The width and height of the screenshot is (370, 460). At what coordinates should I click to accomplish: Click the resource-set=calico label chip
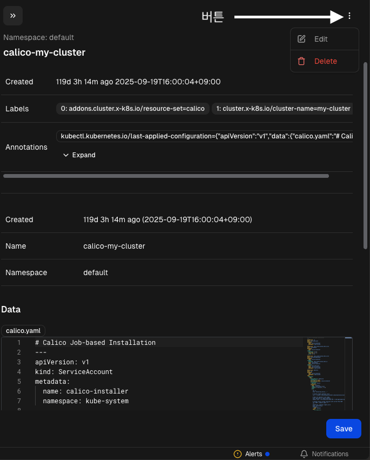(x=132, y=109)
